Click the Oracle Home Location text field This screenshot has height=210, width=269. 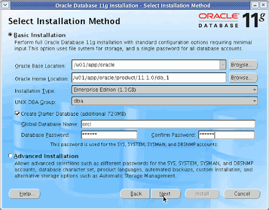tap(149, 78)
